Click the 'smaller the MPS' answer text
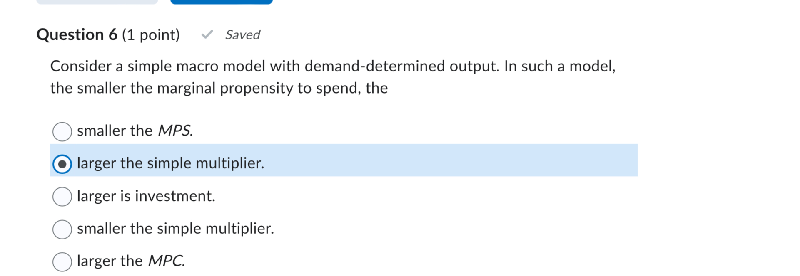Image resolution: width=800 pixels, height=276 pixels. (135, 131)
